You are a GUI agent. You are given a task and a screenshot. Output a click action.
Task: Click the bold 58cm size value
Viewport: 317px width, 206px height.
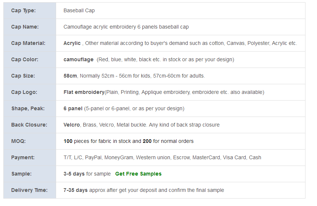point(70,76)
